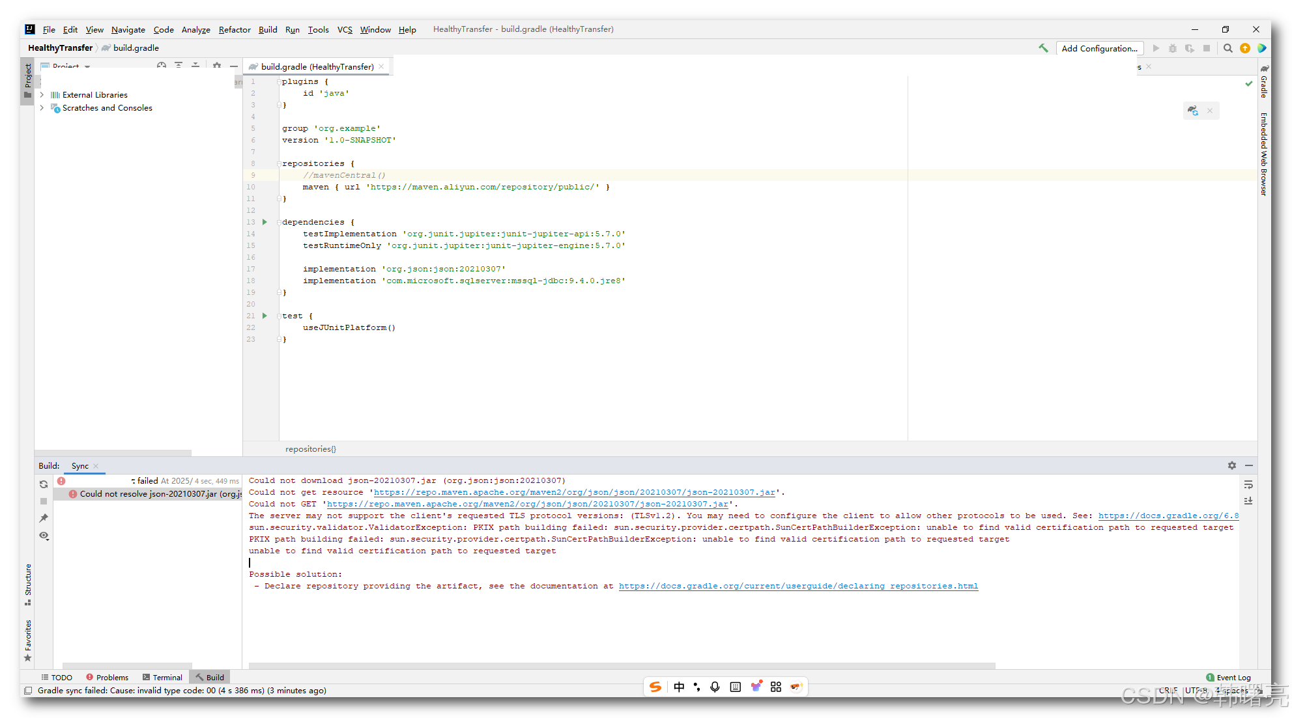Screen dimensions: 1292x718
Task: Dismiss the floating Gradle reload notification
Action: coord(1210,111)
